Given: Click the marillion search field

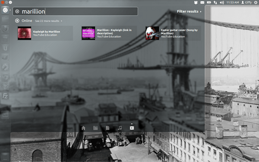Looking at the screenshot, I should click(x=75, y=11).
